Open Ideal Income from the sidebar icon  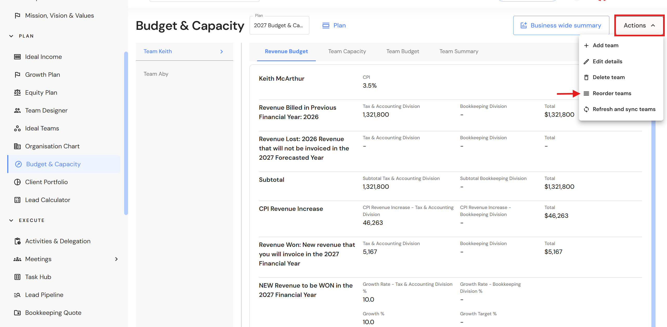click(17, 57)
